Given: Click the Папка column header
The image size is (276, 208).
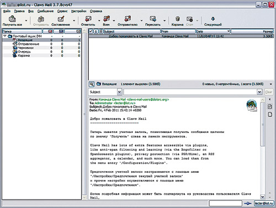Looking at the screenshot, I should [x=23, y=31].
